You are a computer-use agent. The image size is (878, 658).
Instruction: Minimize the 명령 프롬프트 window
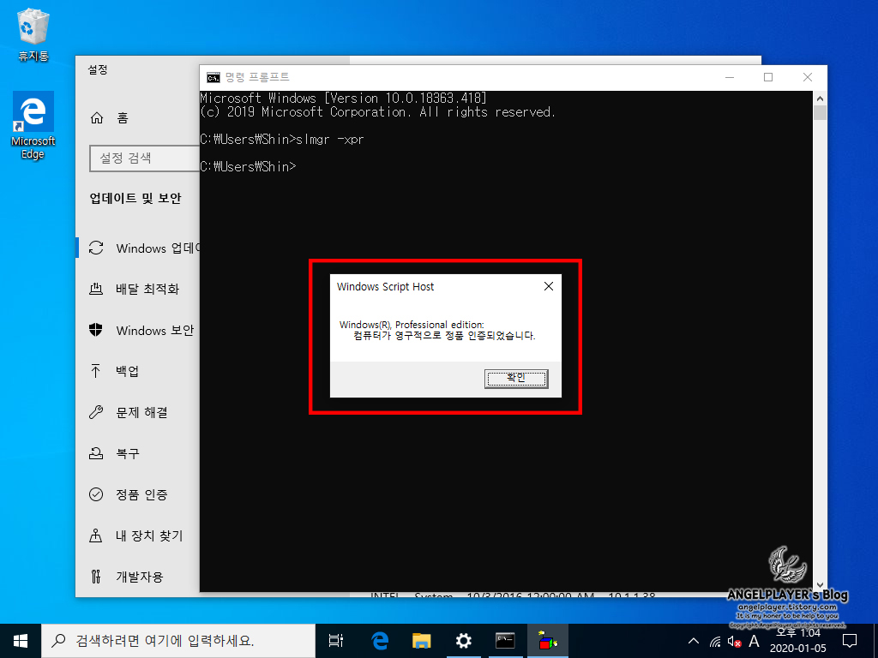pos(730,77)
